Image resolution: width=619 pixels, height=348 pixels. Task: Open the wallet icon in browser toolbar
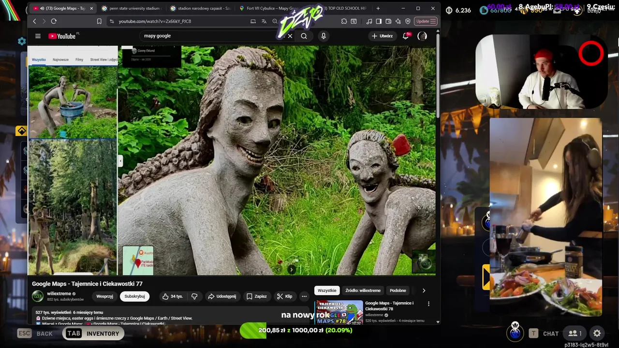pyautogui.click(x=388, y=21)
